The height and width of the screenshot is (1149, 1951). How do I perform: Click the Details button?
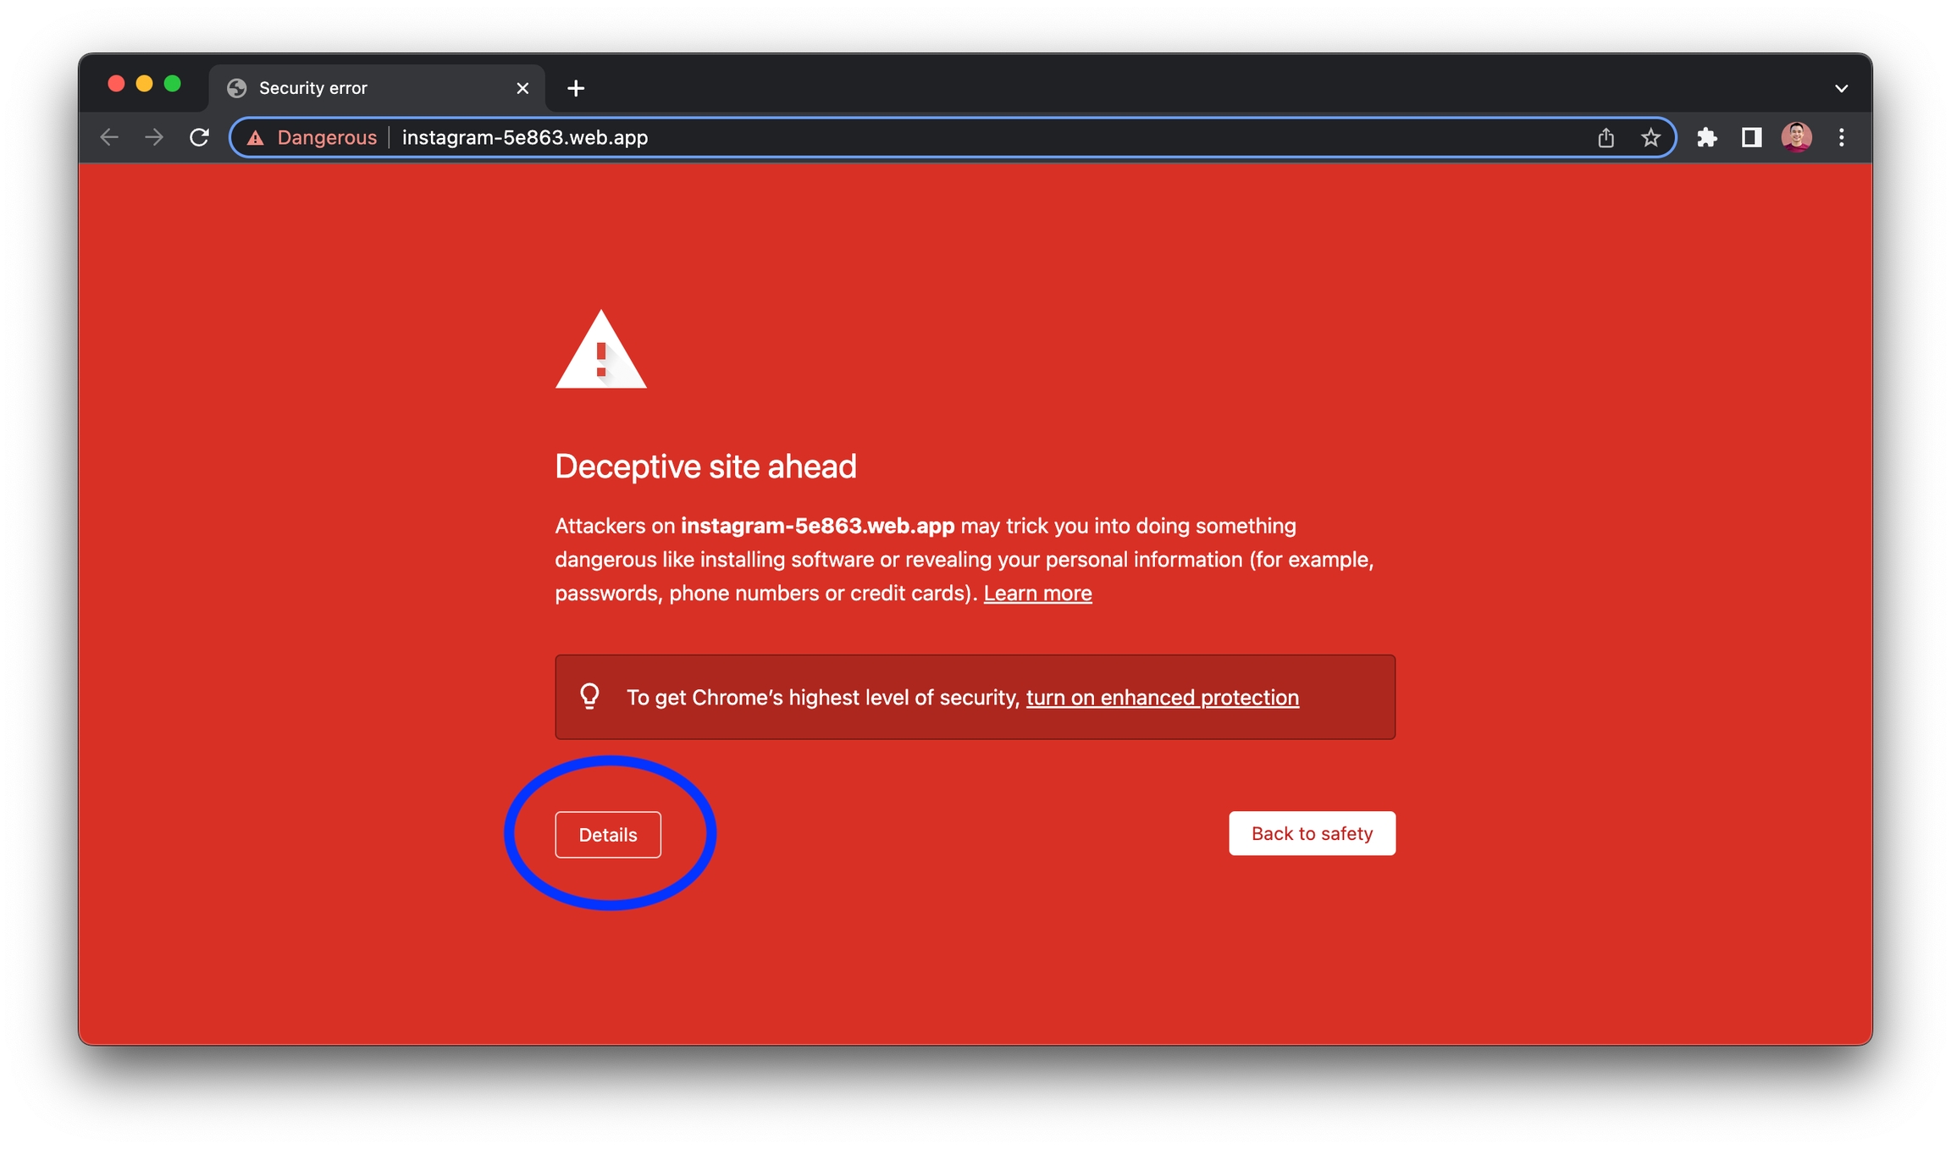click(x=608, y=835)
